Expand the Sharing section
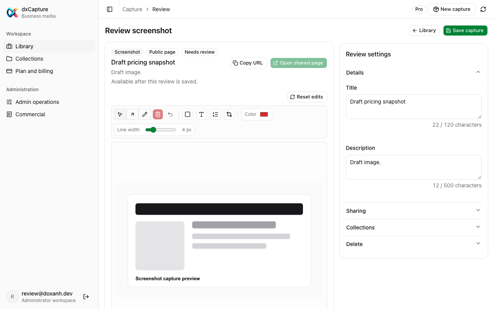Image resolution: width=494 pixels, height=309 pixels. 414,211
